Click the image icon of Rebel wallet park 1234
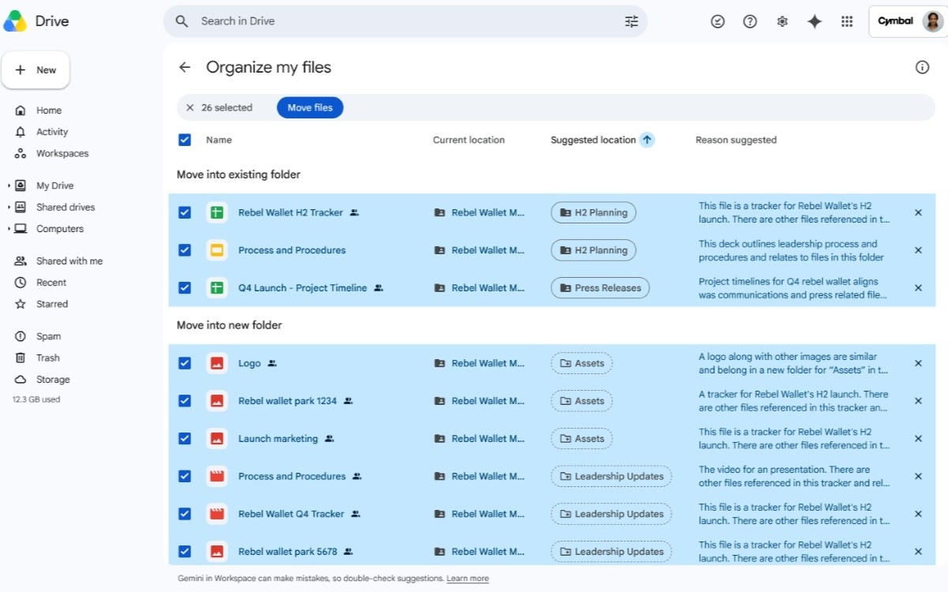The height and width of the screenshot is (592, 948). coord(216,401)
